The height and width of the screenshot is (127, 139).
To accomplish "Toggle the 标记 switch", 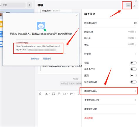I will point(133,63).
